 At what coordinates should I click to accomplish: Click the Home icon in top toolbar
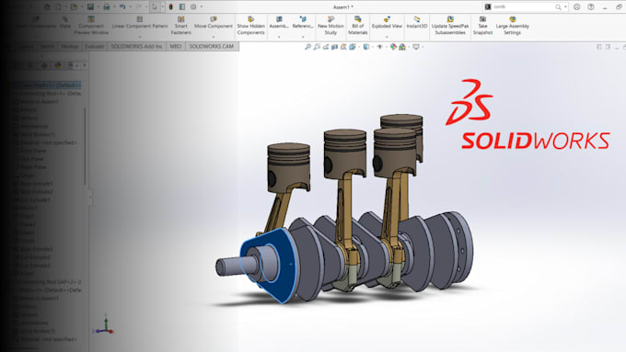[47, 6]
